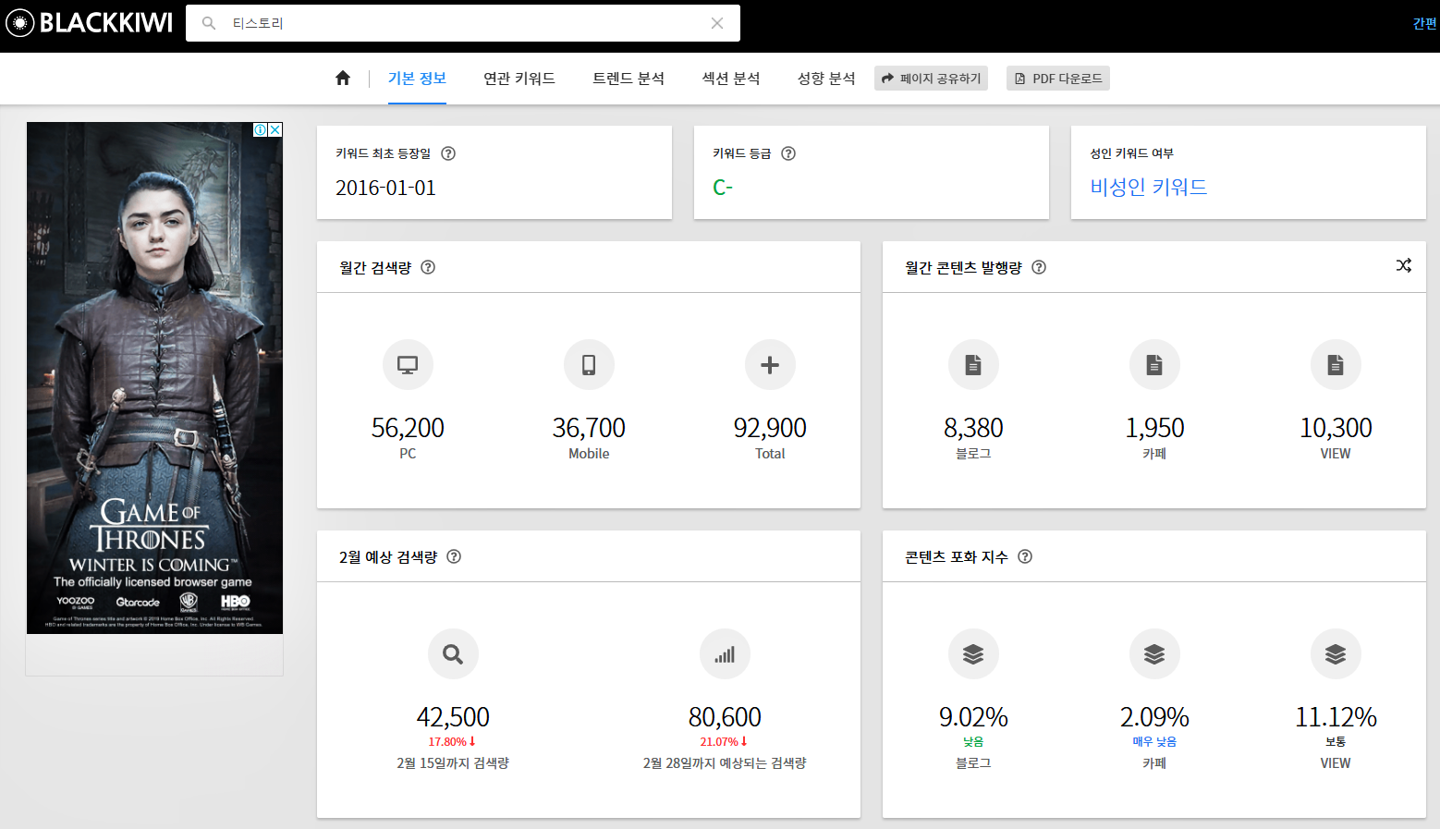Click the BLACKKIWI logo
Viewport: 1440px width, 829px height.
[x=90, y=23]
